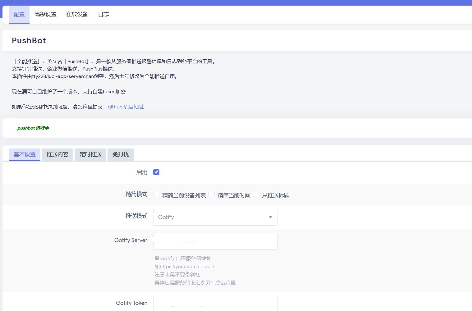Screen dimensions: 472x311
Task: Click the help icon beside Gotify 自建服务器地址
Action: click(157, 258)
